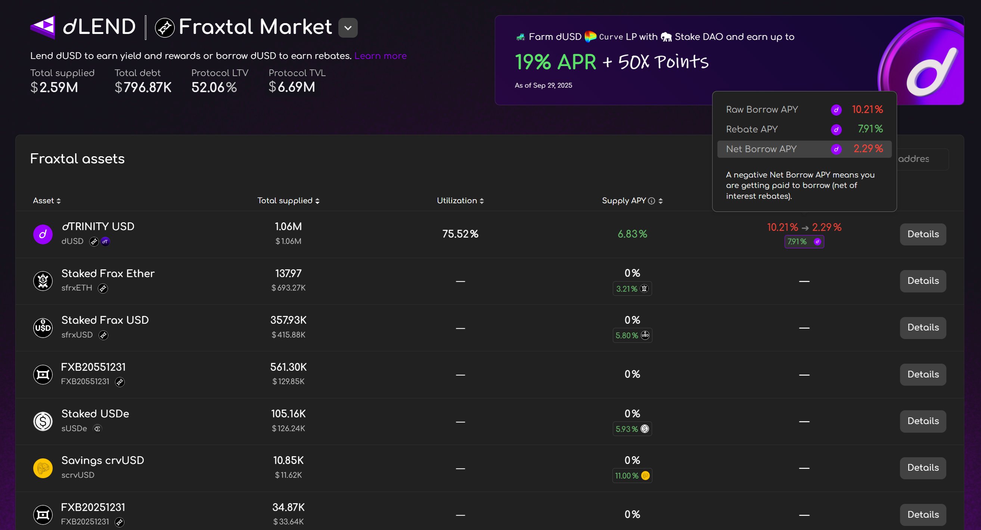The height and width of the screenshot is (530, 981).
Task: Click the dTRINITY USD purple token icon
Action: click(43, 234)
